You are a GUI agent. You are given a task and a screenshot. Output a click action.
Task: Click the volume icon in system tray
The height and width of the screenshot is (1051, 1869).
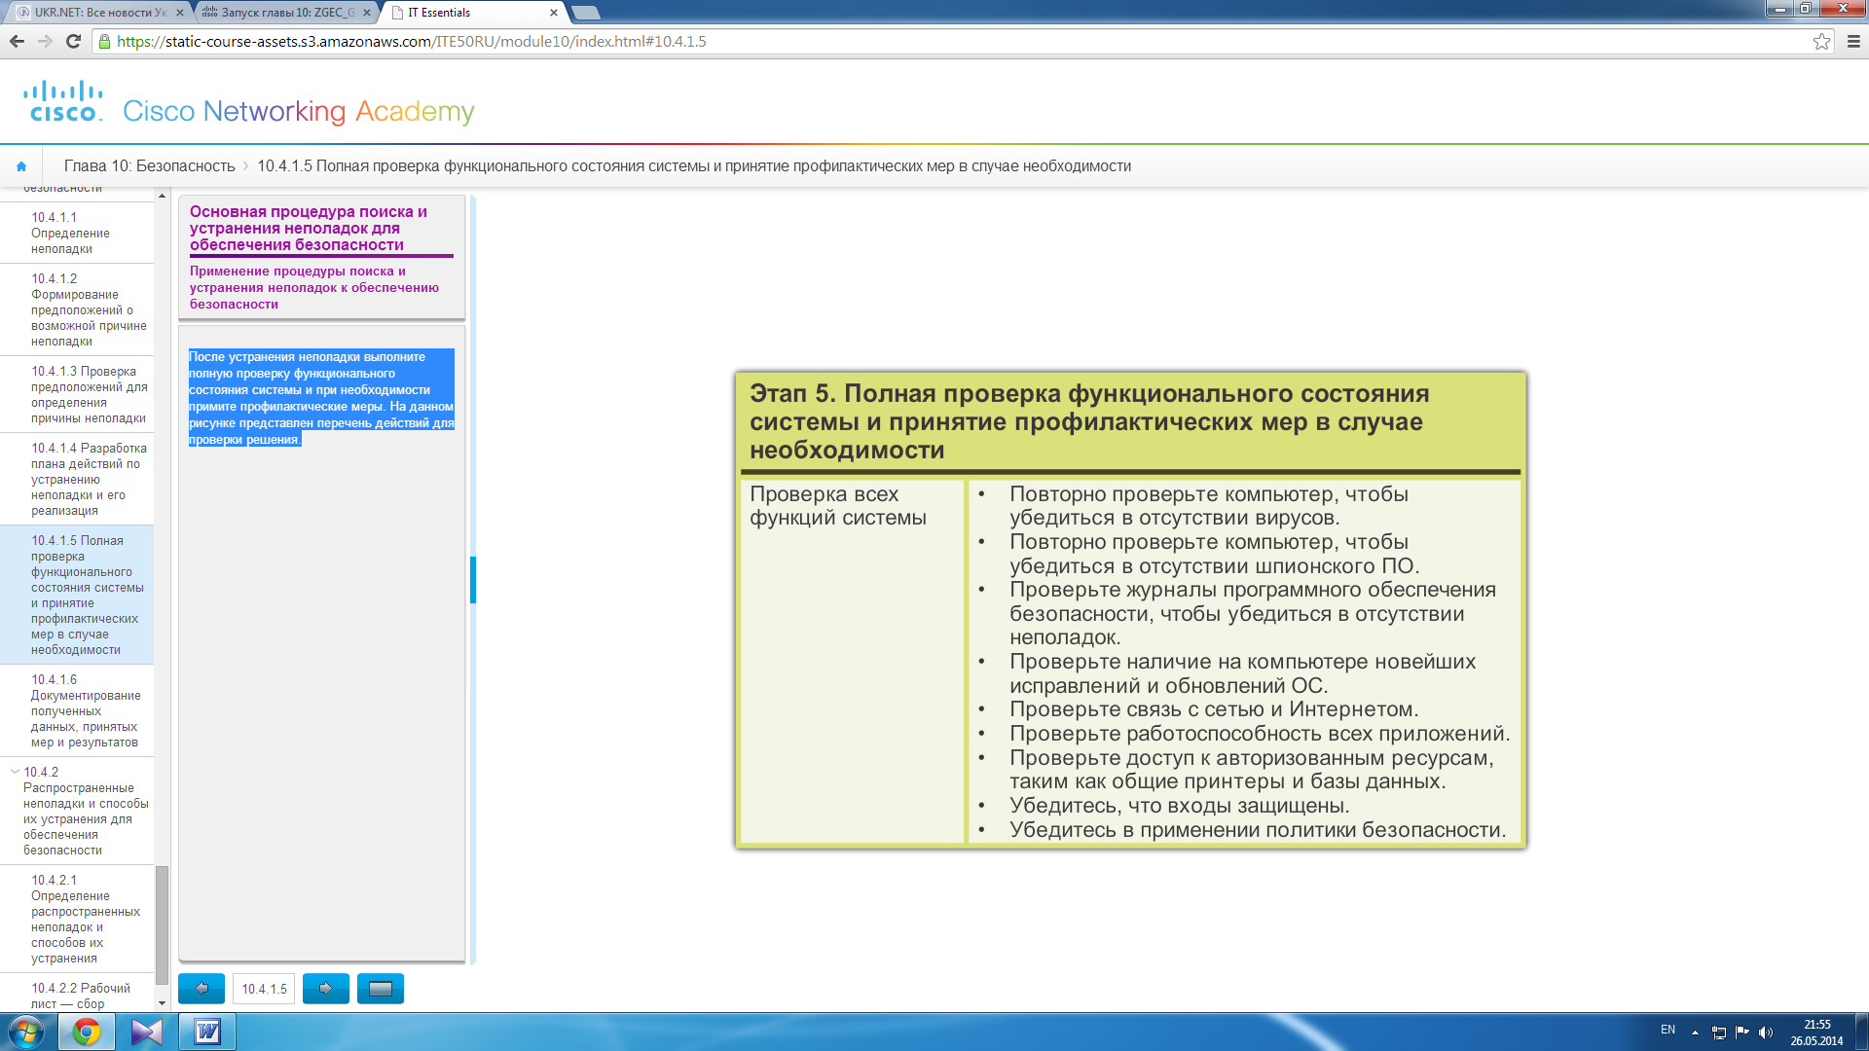(x=1766, y=1032)
